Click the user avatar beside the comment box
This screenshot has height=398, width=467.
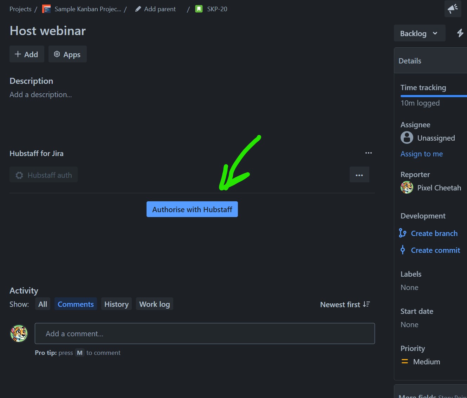click(x=19, y=333)
